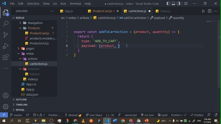Screen dimensions: 221x124
Task: Collapse the reducers folder
Action: point(33,69)
